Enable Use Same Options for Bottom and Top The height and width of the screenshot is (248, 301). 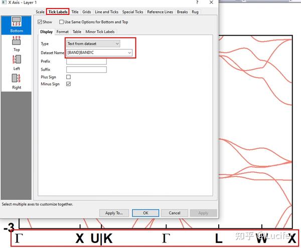click(61, 22)
